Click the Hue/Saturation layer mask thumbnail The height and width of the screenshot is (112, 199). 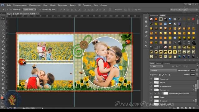tap(165, 93)
